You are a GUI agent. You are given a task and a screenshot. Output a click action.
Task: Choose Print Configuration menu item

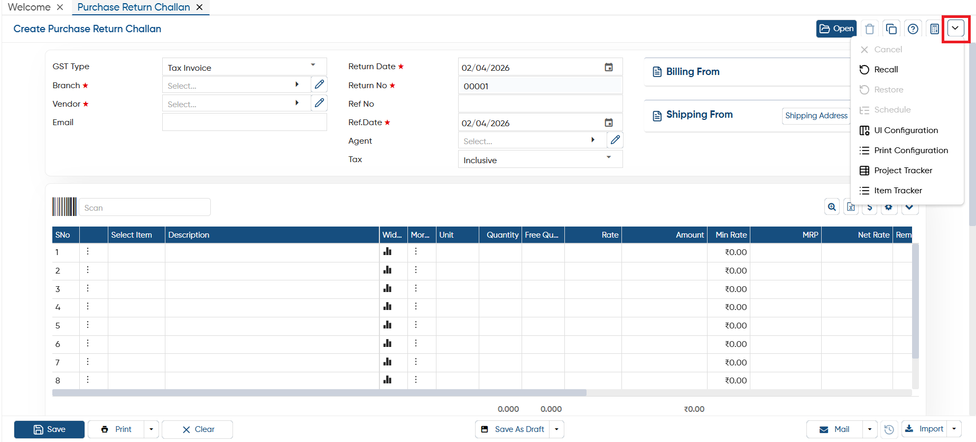[911, 151]
